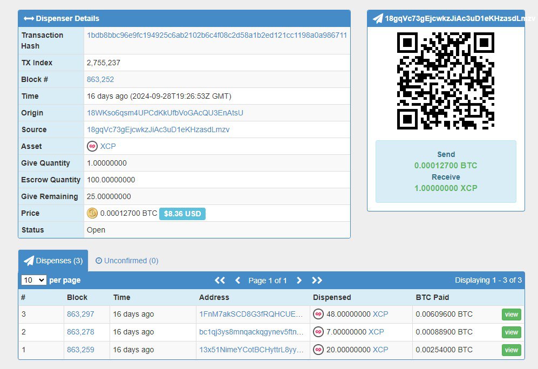Click the XCP asset logo icon in Asset row

pos(92,146)
